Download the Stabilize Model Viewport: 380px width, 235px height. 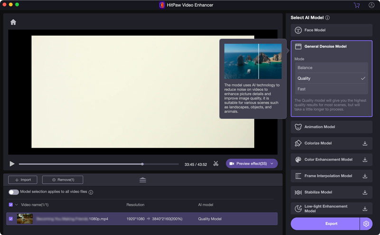(365, 192)
